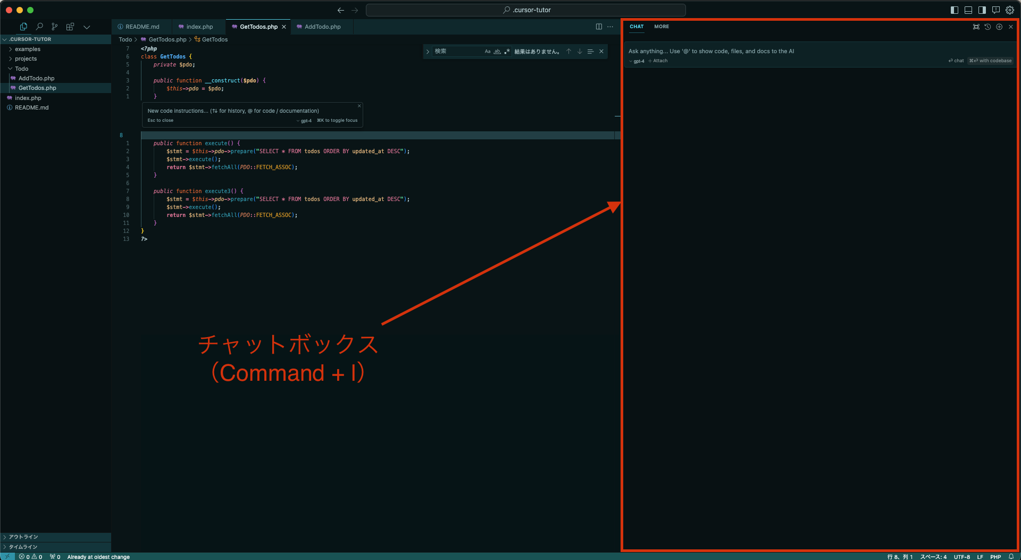Toggle match case in the find widget
Screen dimensions: 1021x560
pyautogui.click(x=488, y=51)
